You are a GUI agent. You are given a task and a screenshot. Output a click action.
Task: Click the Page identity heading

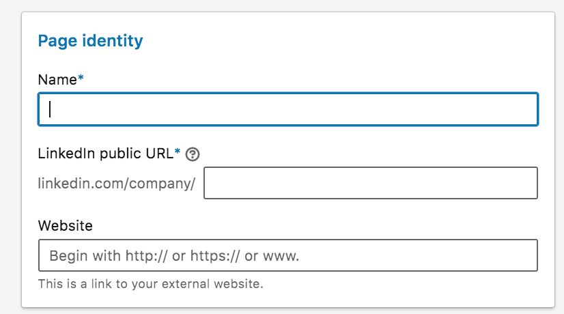tap(90, 41)
